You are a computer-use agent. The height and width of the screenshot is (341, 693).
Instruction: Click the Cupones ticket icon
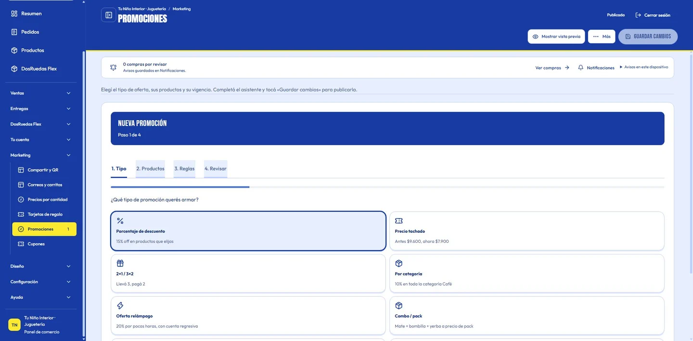click(21, 244)
